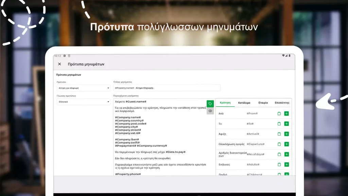The height and width of the screenshot is (196, 348).
Task: Expand the Γλώσσα προτύπου language dropdown
Action: (83, 102)
